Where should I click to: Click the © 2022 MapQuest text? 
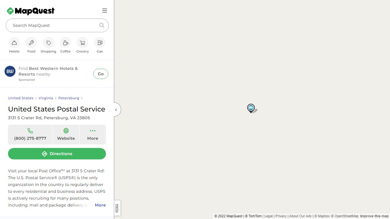(x=228, y=216)
